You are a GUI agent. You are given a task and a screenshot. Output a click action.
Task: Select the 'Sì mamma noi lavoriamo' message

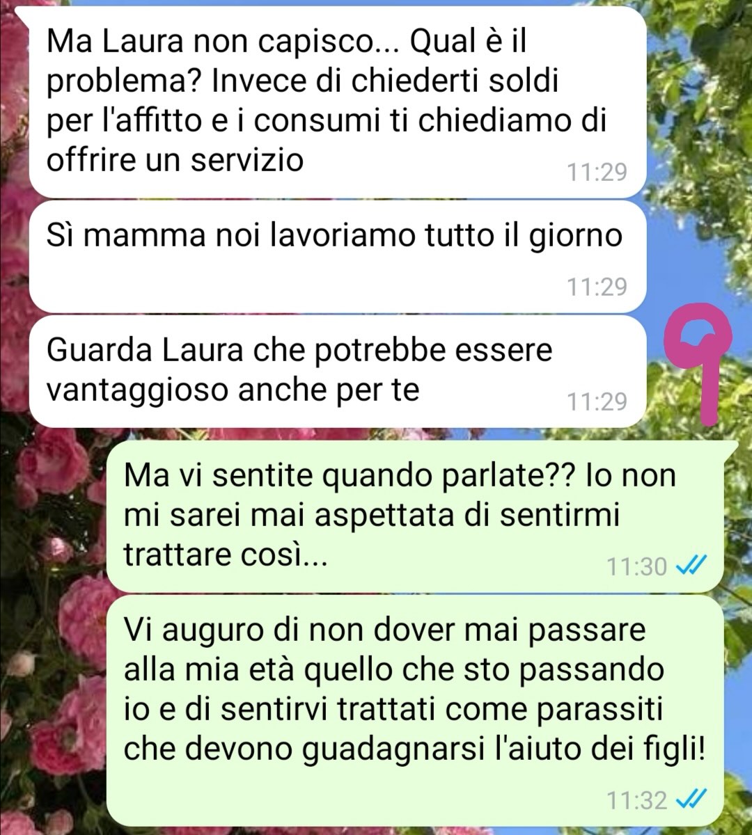338,257
